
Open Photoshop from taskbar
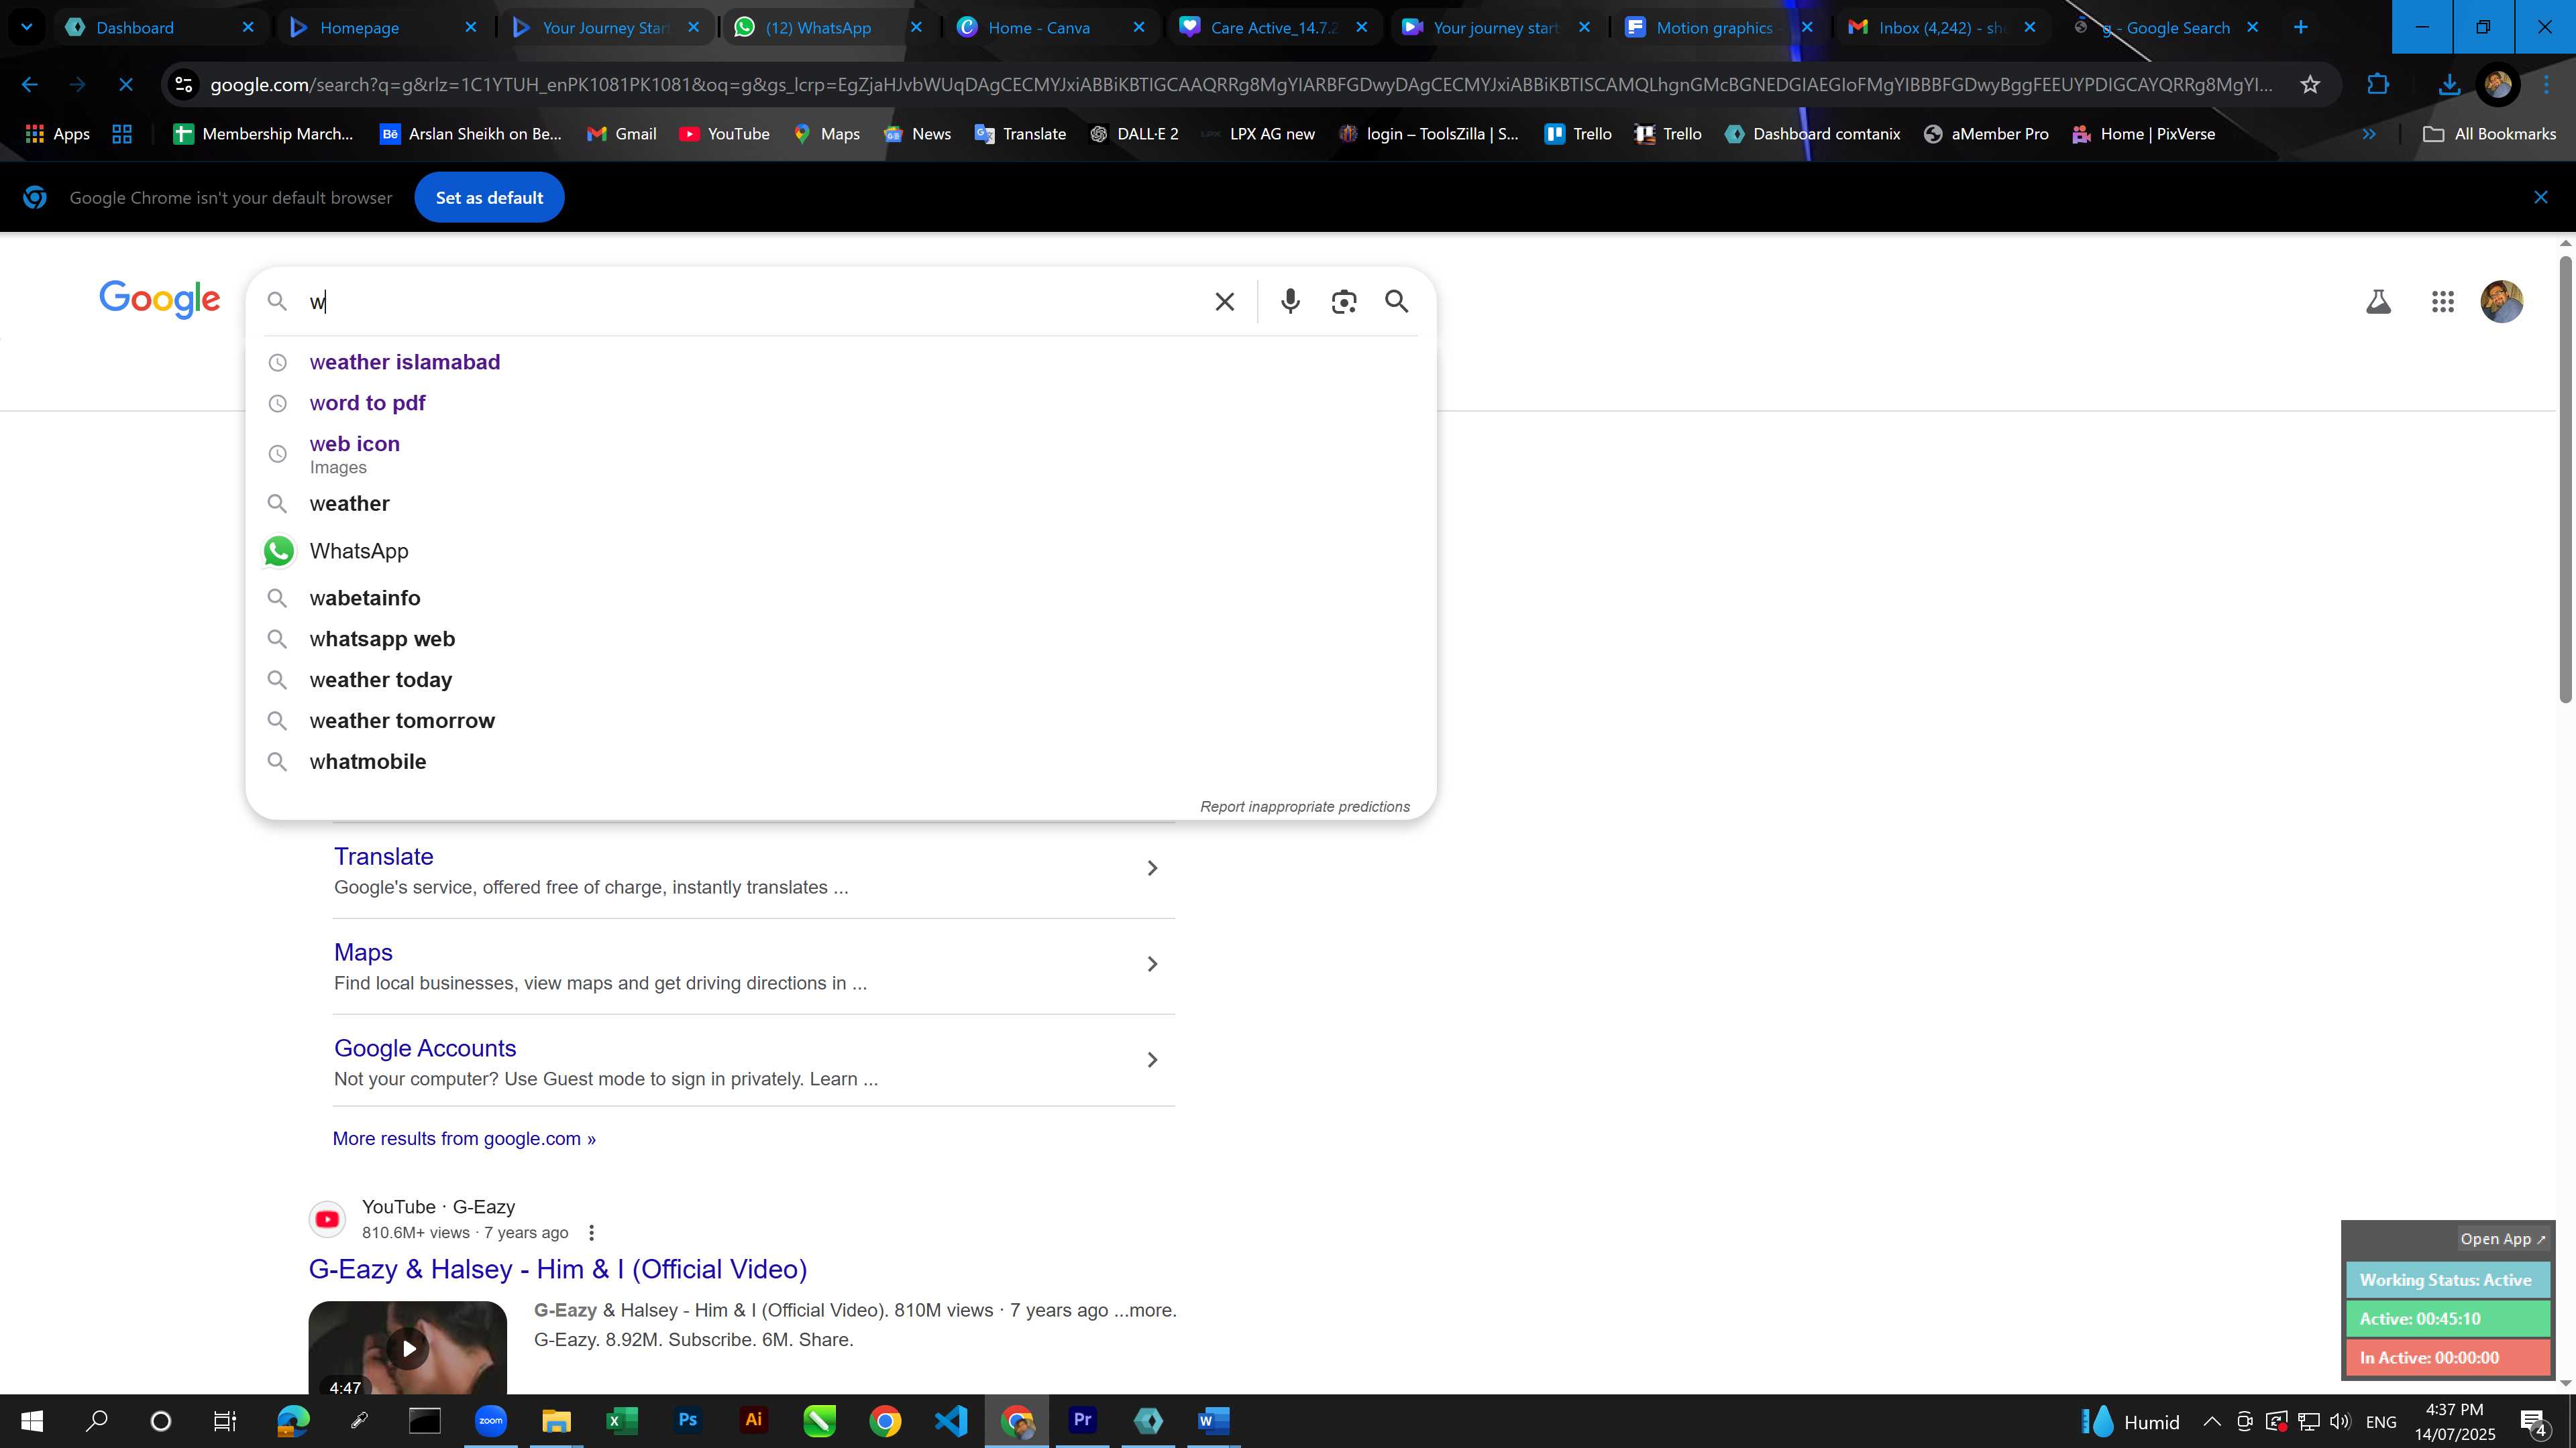[687, 1420]
